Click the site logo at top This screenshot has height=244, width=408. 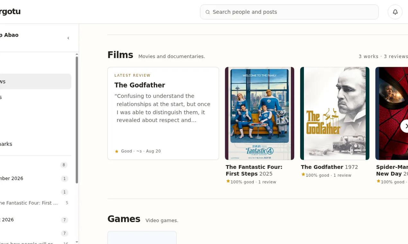[10, 12]
